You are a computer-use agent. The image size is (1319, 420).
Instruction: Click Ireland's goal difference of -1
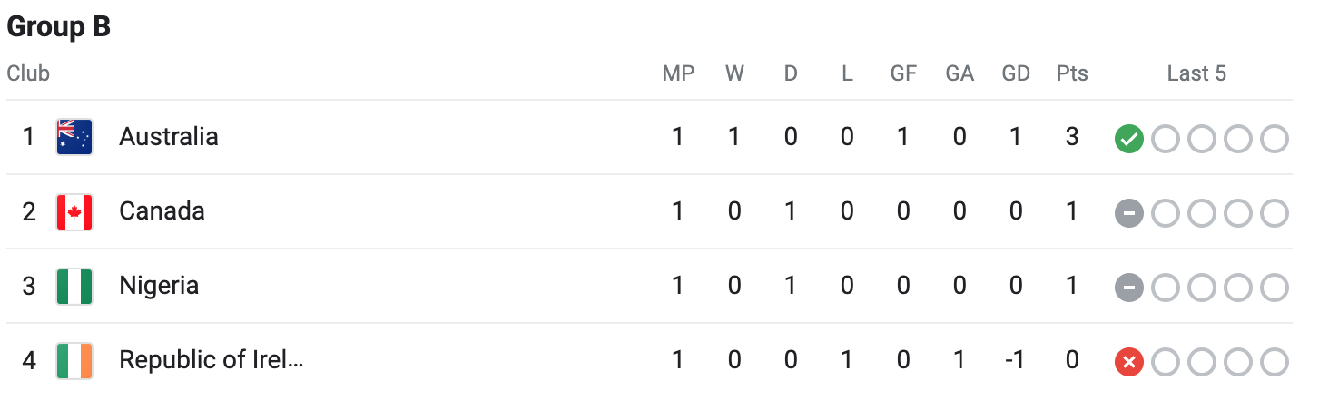pyautogui.click(x=1015, y=360)
